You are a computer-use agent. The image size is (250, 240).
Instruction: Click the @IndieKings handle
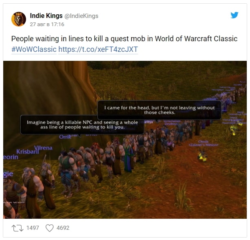pyautogui.click(x=81, y=16)
